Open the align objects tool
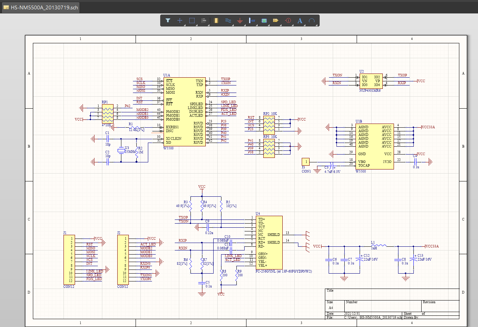The height and width of the screenshot is (327, 478). click(204, 21)
